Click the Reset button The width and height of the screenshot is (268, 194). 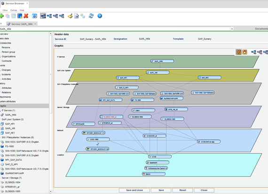click(183, 190)
